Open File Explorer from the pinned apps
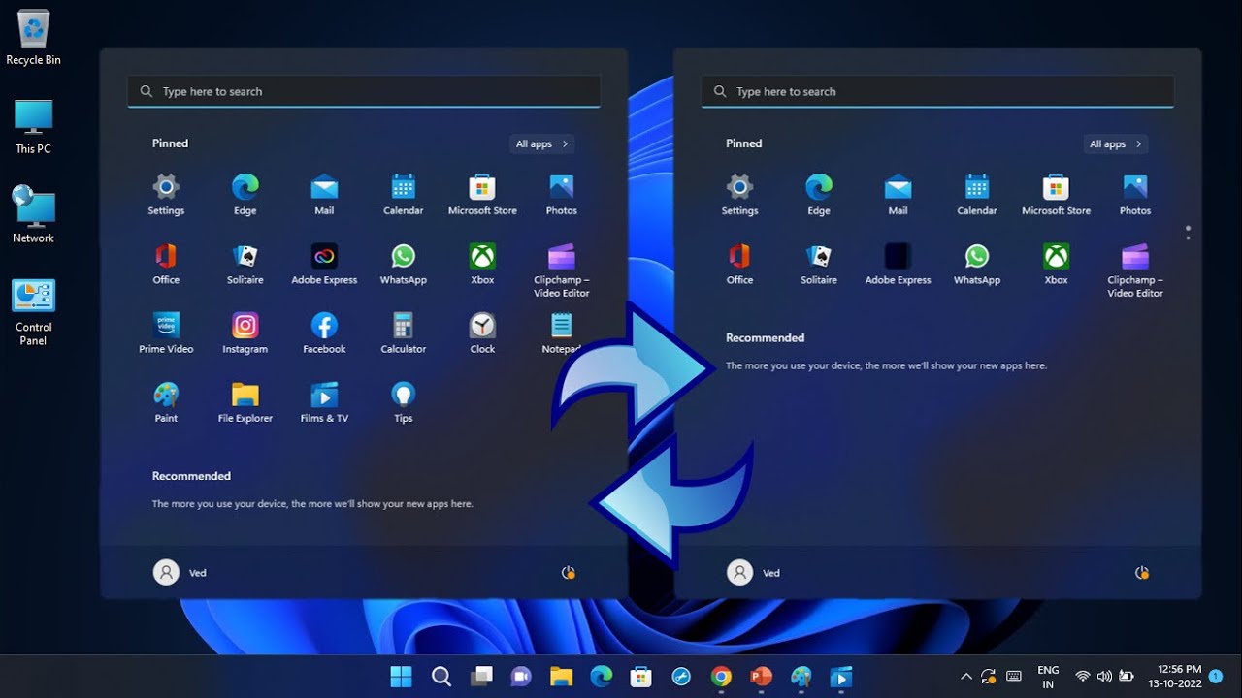 click(245, 402)
